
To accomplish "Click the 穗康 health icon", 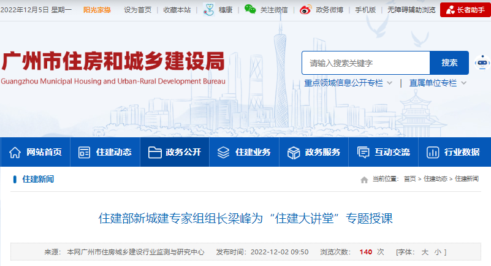I will point(210,9).
